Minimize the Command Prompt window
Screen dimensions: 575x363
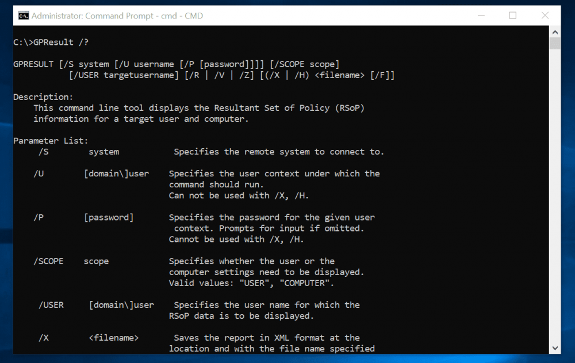pos(481,16)
